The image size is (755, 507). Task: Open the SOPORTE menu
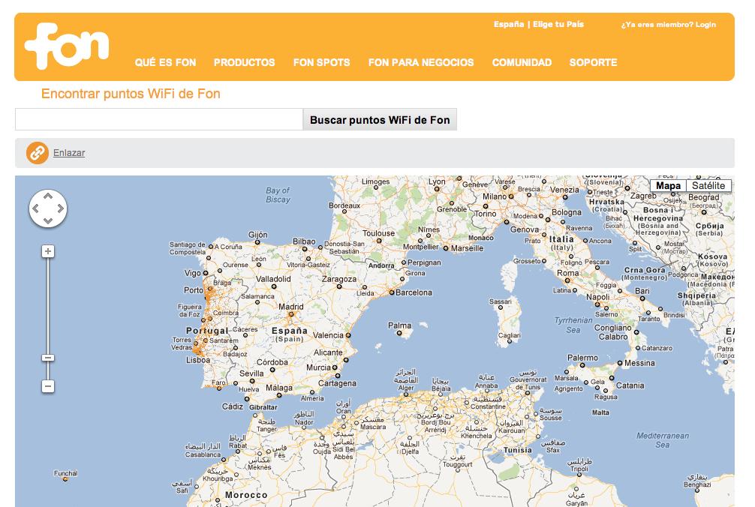point(593,62)
